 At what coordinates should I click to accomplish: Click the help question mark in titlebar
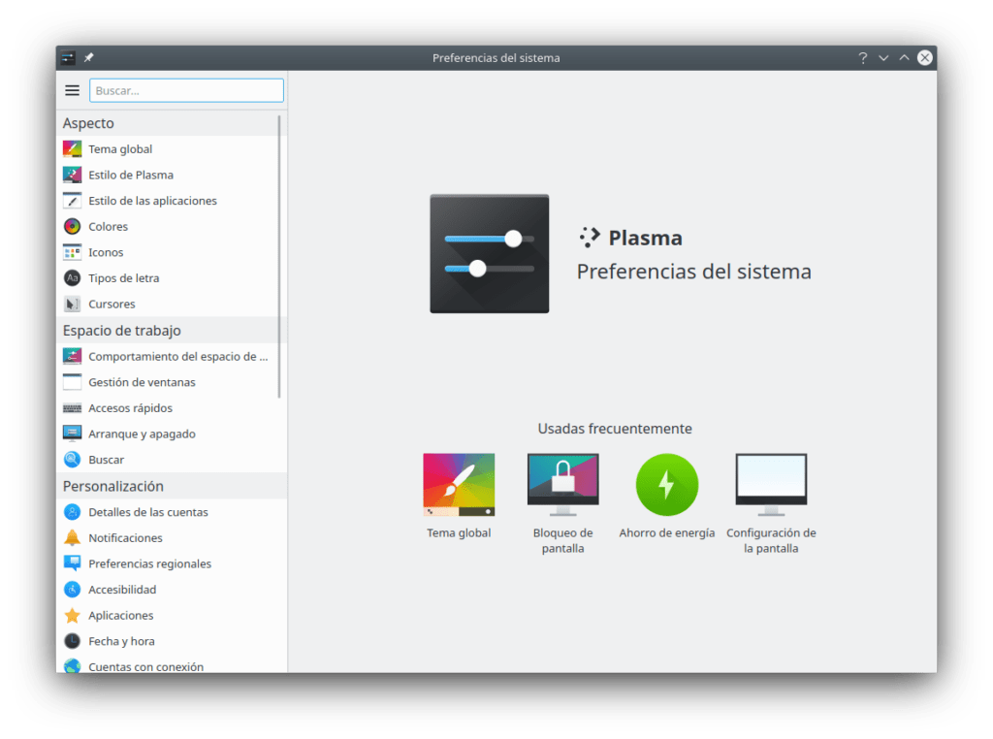coord(862,58)
